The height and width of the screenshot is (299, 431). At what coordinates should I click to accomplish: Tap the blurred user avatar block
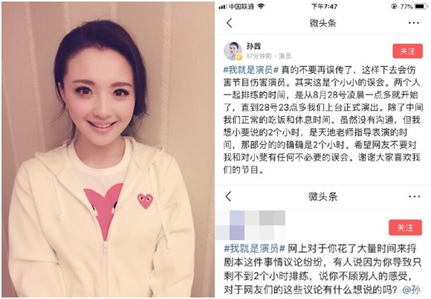click(250, 225)
